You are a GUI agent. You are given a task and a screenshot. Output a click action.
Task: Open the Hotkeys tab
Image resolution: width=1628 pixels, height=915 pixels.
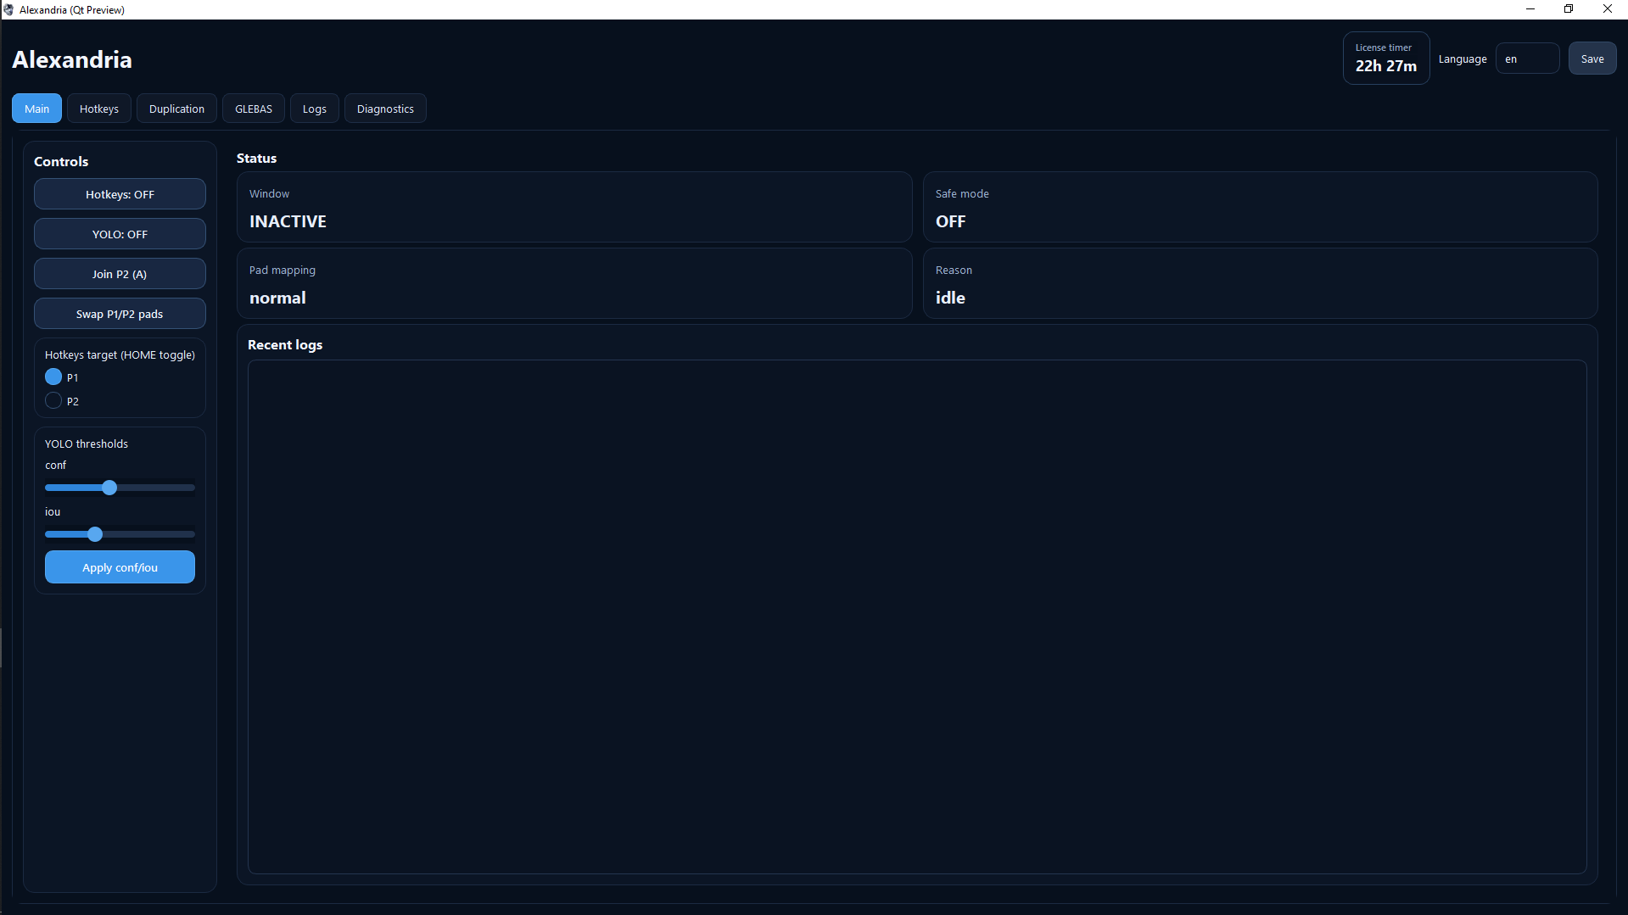pos(99,109)
